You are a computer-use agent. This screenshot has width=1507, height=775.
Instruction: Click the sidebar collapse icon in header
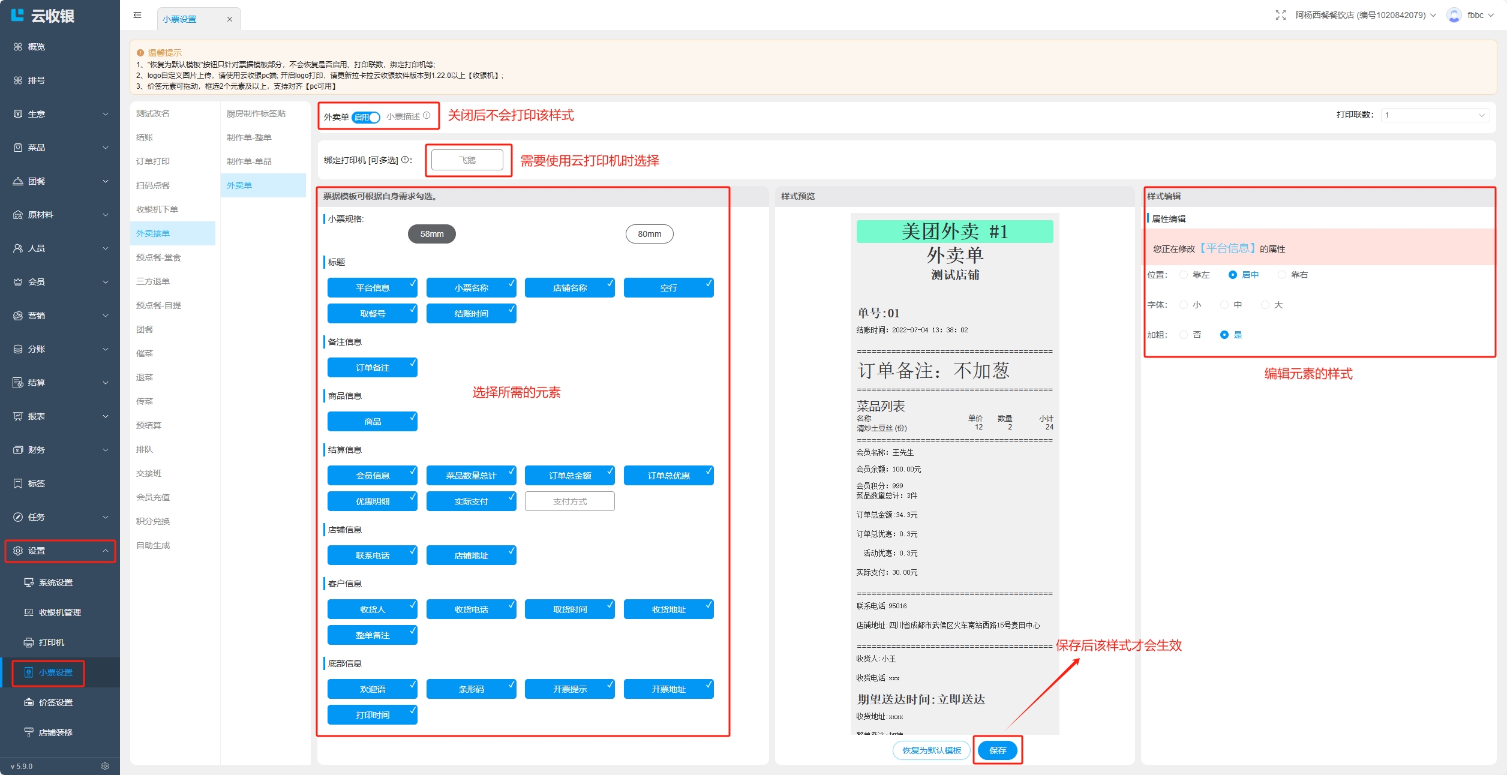pyautogui.click(x=137, y=15)
